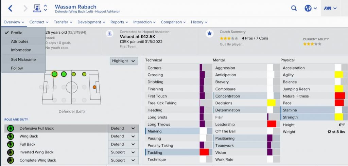Open the 4 Pros / 7 Cons link
The width and height of the screenshot is (348, 166).
[255, 38]
